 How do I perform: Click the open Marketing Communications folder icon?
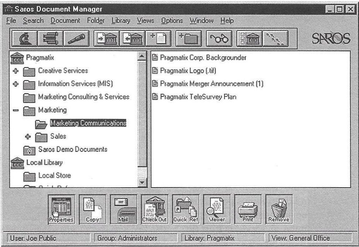click(41, 124)
